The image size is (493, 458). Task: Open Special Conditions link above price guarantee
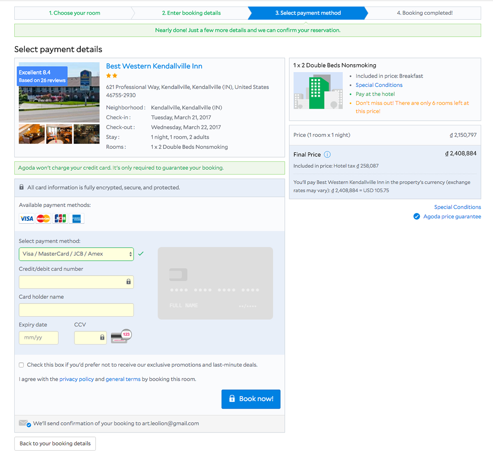coord(457,207)
